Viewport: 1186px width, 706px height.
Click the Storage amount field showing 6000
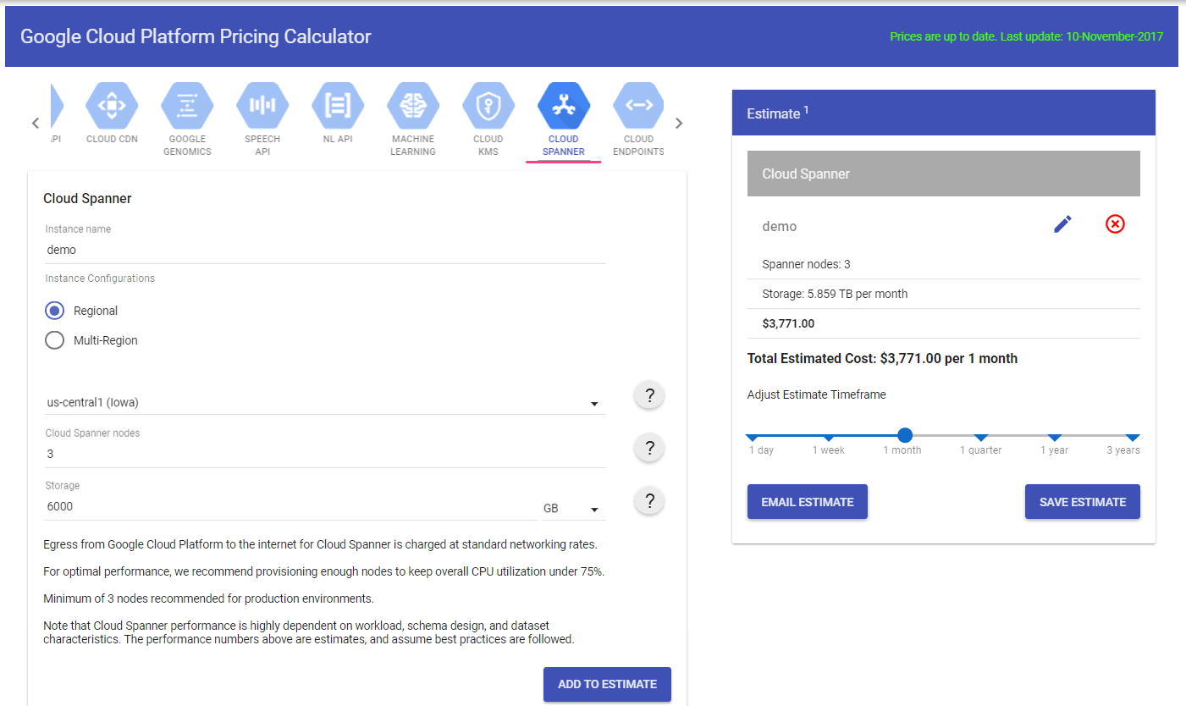290,507
